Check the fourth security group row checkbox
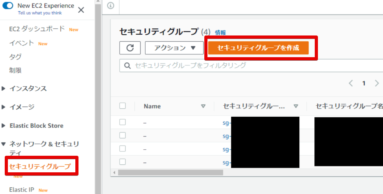Image resolution: width=383 pixels, height=194 pixels. (x=123, y=162)
